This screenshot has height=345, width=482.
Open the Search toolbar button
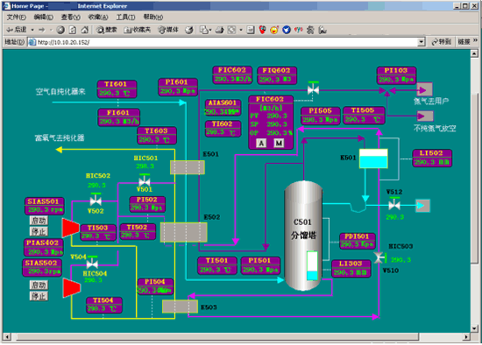coord(106,30)
